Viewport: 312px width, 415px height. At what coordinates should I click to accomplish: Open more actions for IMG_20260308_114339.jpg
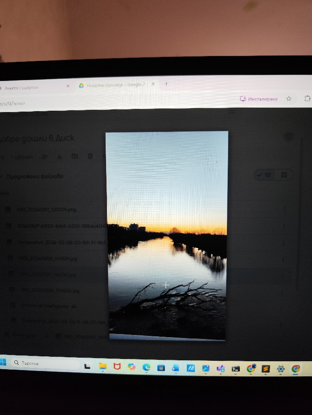[x=283, y=260]
